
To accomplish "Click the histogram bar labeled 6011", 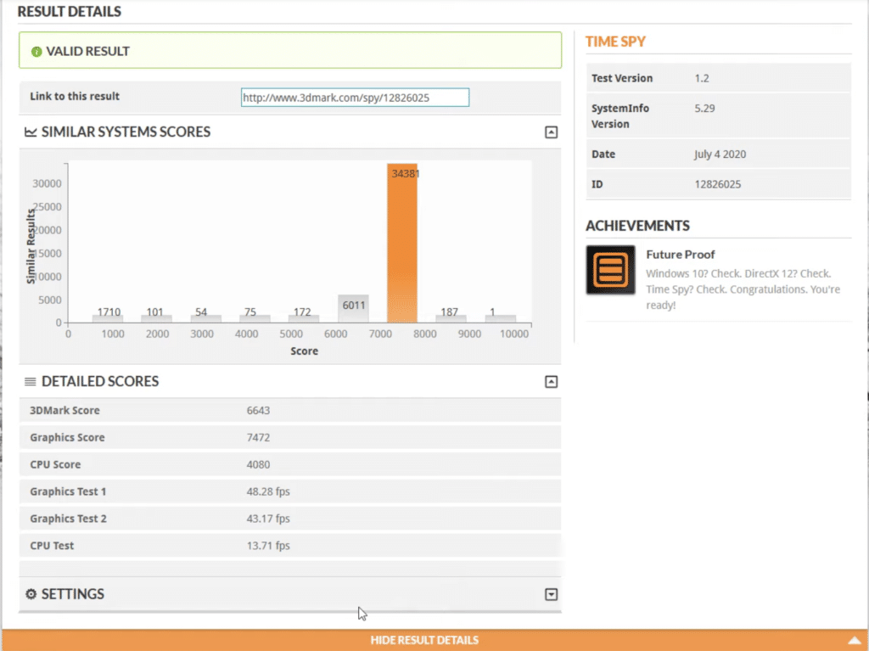I will pos(353,308).
